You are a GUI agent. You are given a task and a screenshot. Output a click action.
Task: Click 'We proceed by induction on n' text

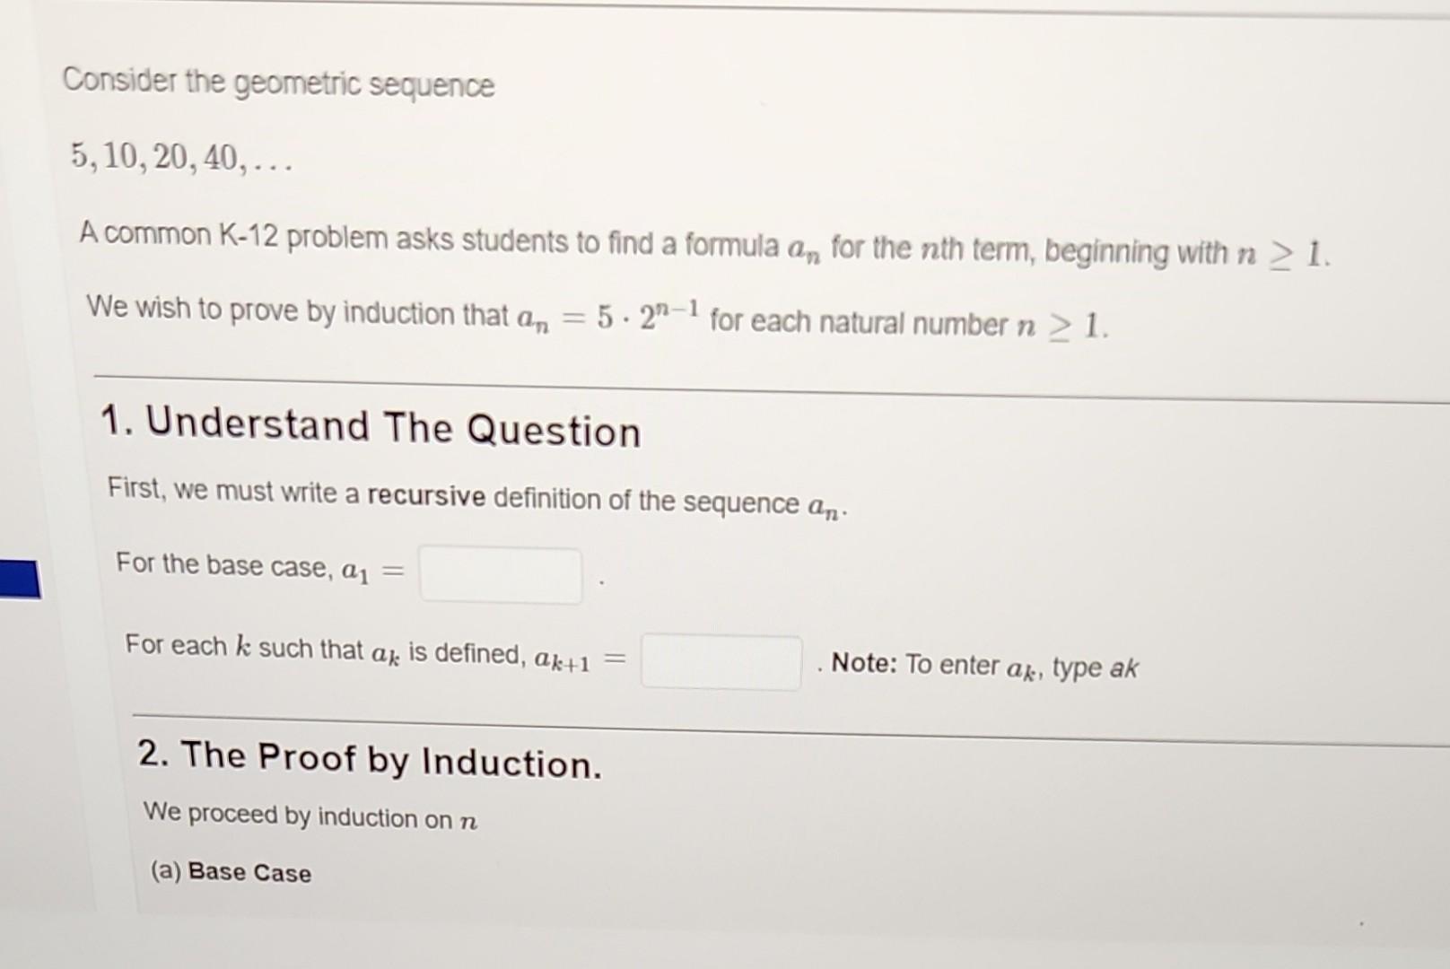(x=310, y=816)
